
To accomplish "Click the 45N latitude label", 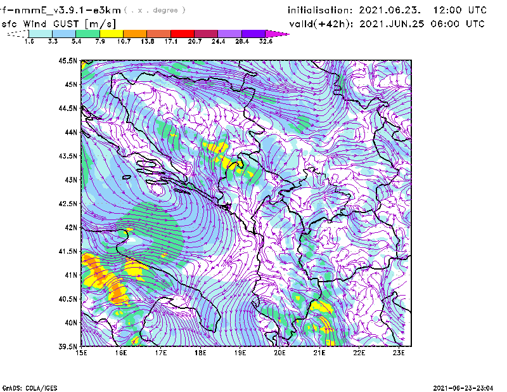I will [x=71, y=84].
